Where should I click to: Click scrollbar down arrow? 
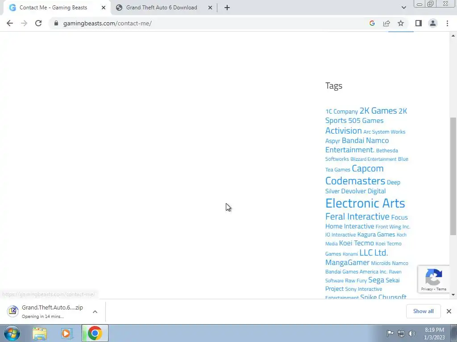tap(453, 295)
